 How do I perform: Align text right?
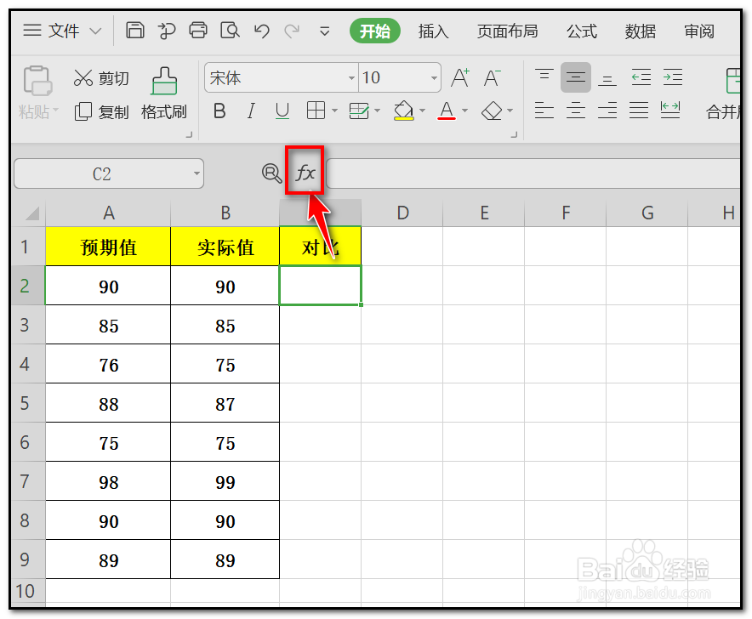point(607,111)
